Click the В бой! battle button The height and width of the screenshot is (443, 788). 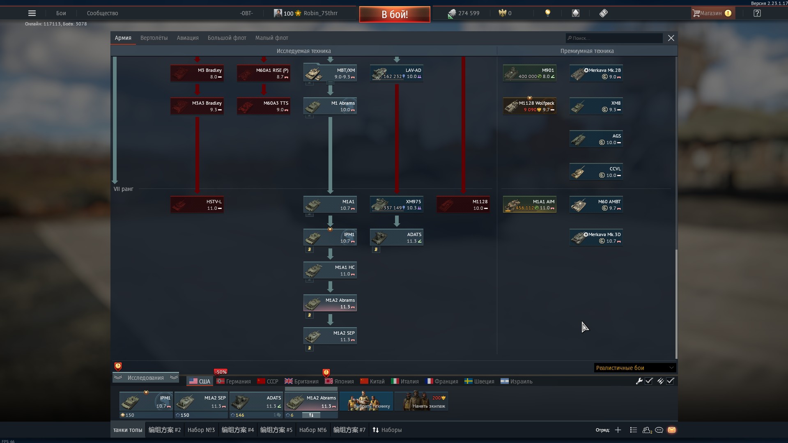[395, 14]
